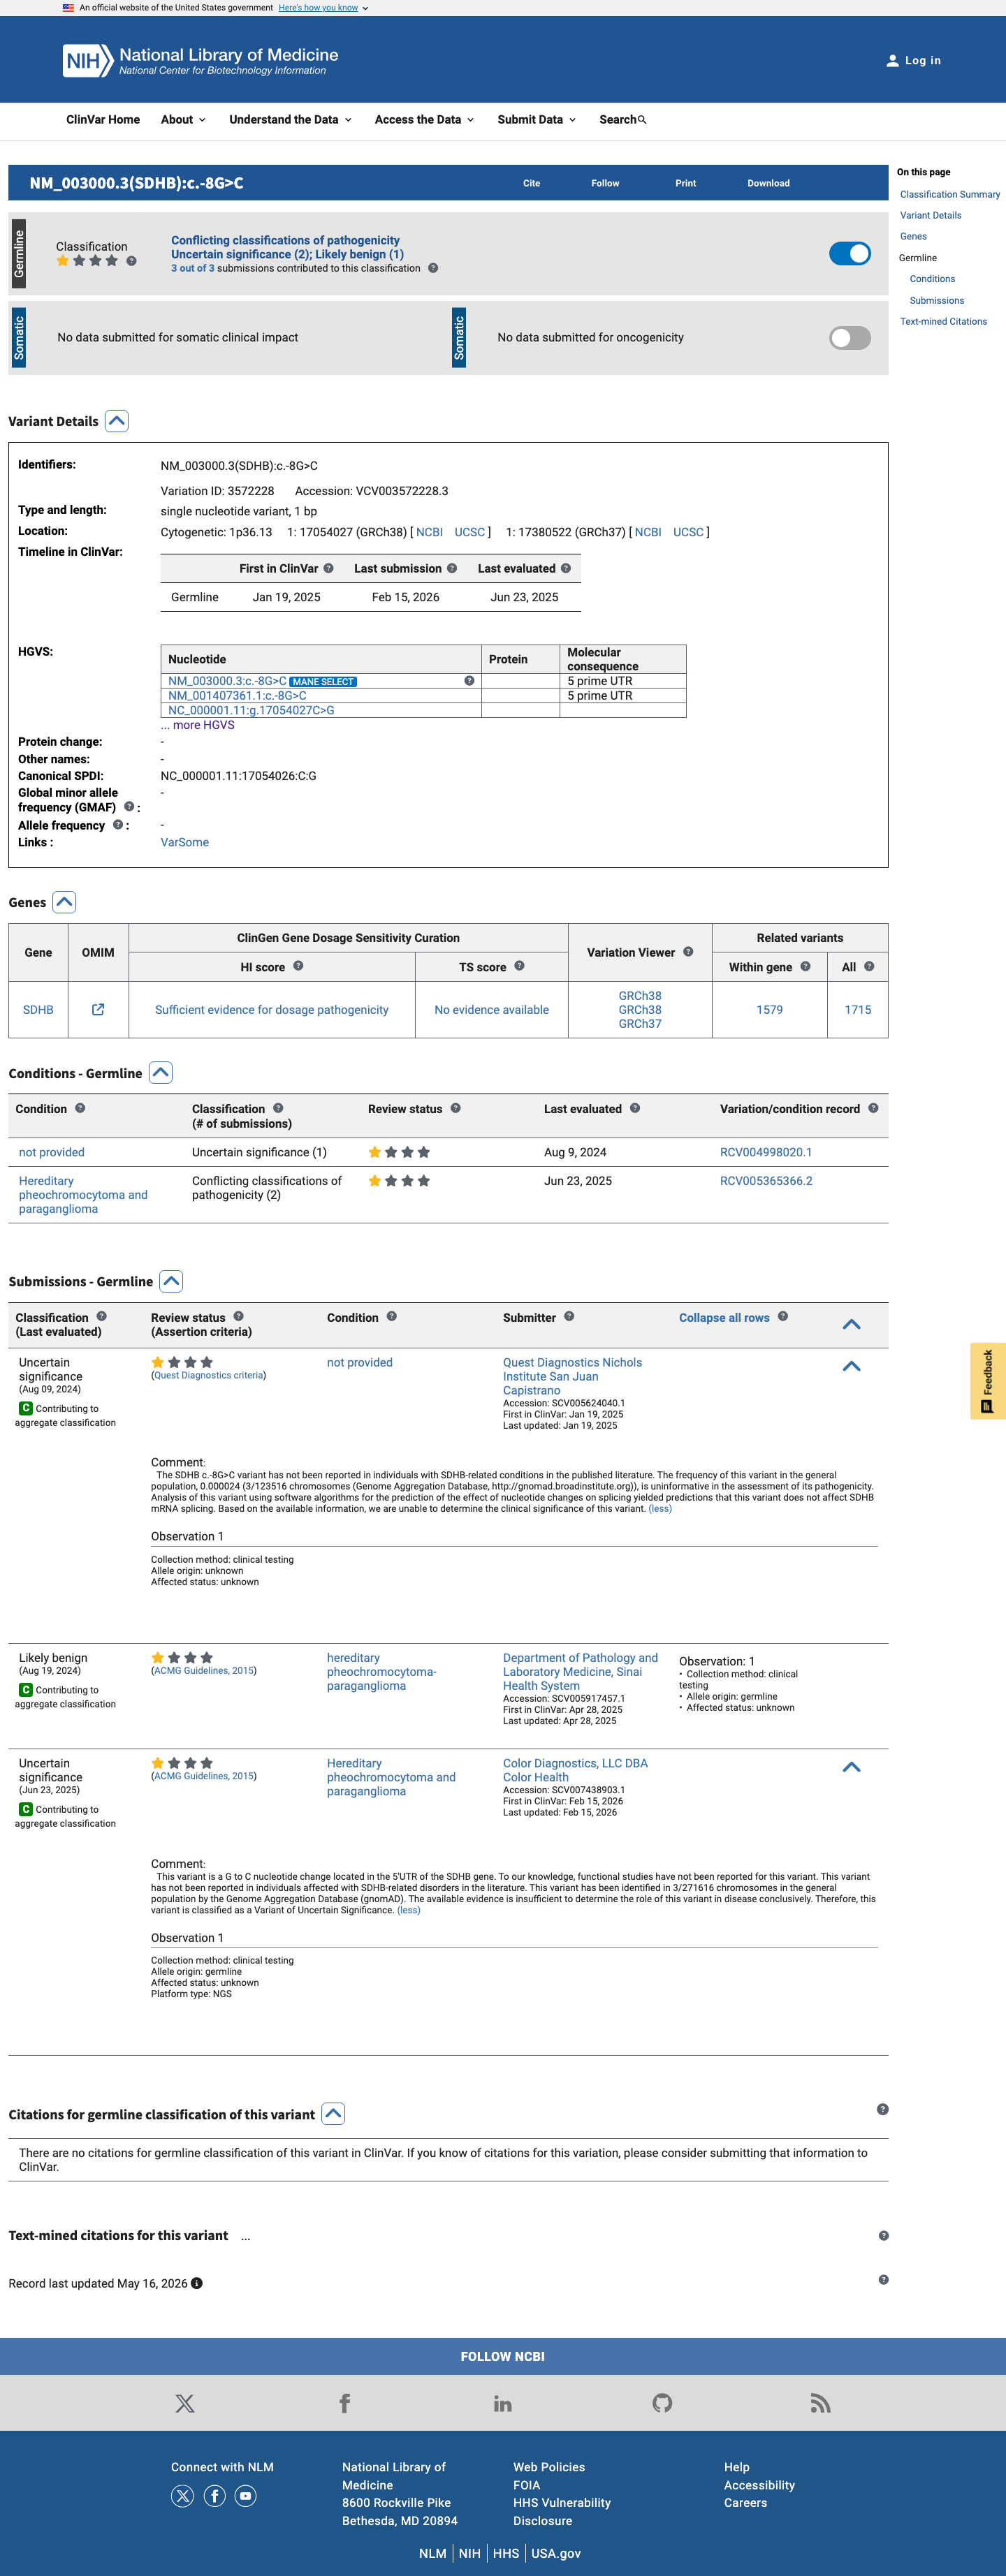
Task: Open record RCV004998020.1
Action: [x=766, y=1153]
